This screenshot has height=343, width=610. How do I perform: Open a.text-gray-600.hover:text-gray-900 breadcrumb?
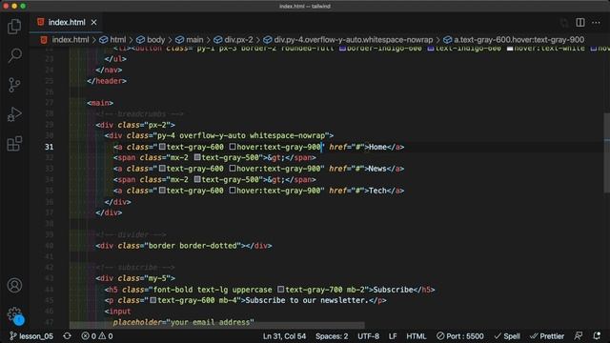(x=518, y=40)
